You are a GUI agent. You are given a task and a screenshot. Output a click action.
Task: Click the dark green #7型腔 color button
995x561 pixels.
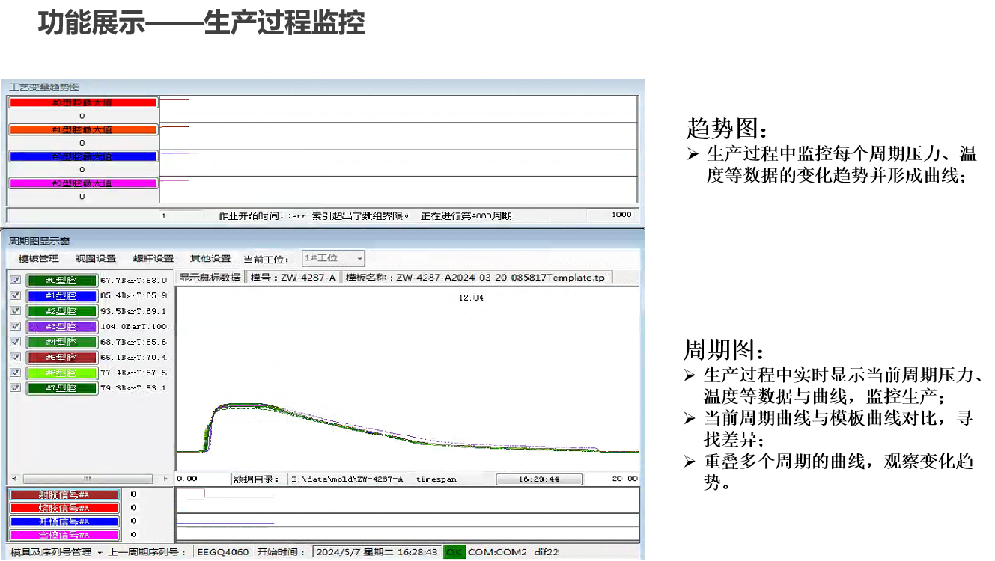tap(62, 388)
